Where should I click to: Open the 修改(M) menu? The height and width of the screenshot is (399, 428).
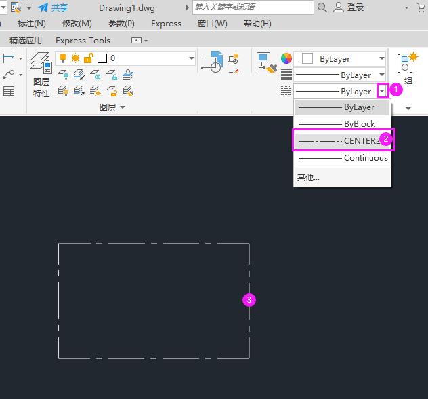(77, 24)
